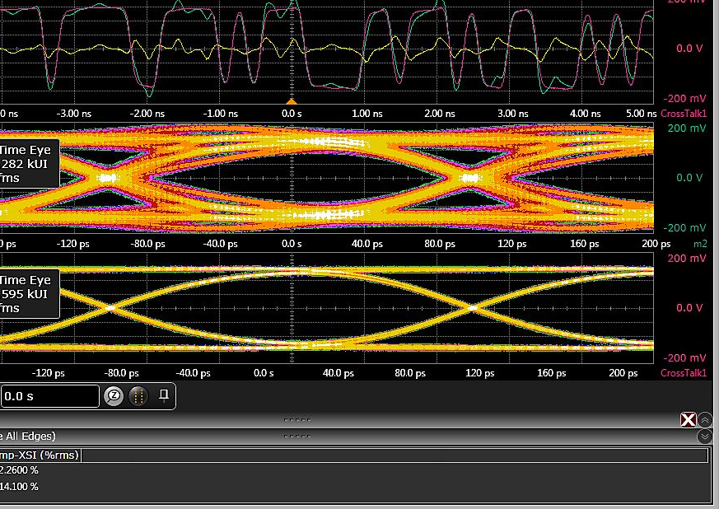Screen dimensions: 719x509
Task: Select the orange trigger marker triangle
Action: tap(290, 100)
